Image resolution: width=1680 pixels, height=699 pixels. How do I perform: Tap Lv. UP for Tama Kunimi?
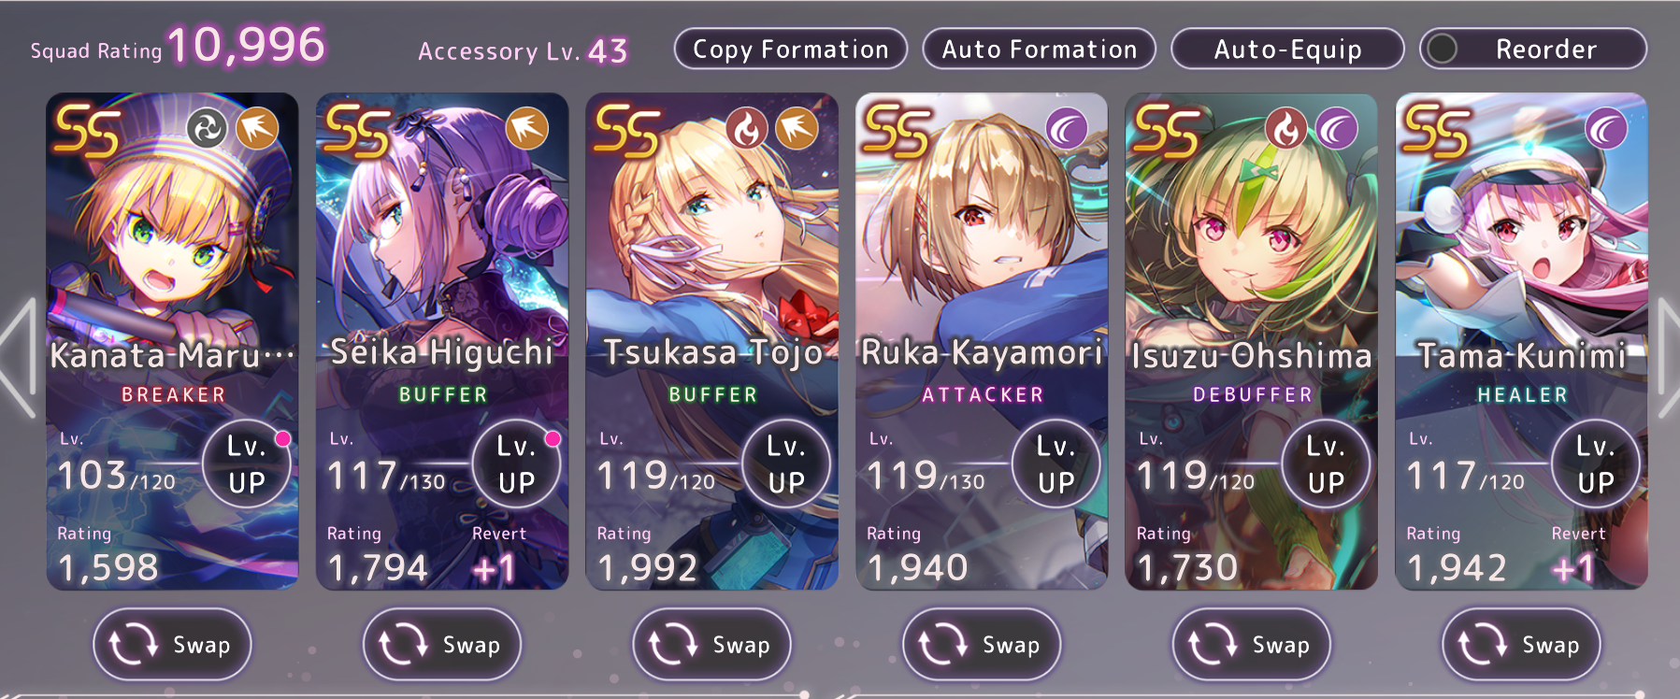click(x=1596, y=464)
